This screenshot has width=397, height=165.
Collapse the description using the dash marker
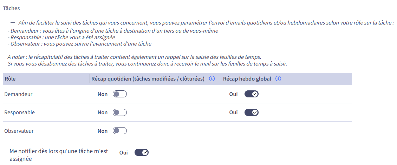pos(13,22)
